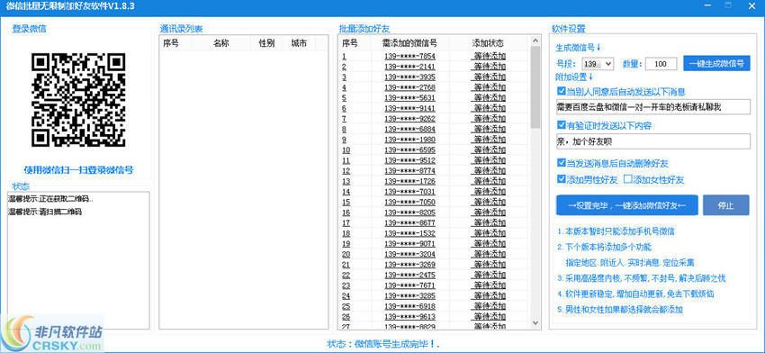Select number 139-****-9141 in row 6
This screenshot has height=353, width=765.
[409, 108]
